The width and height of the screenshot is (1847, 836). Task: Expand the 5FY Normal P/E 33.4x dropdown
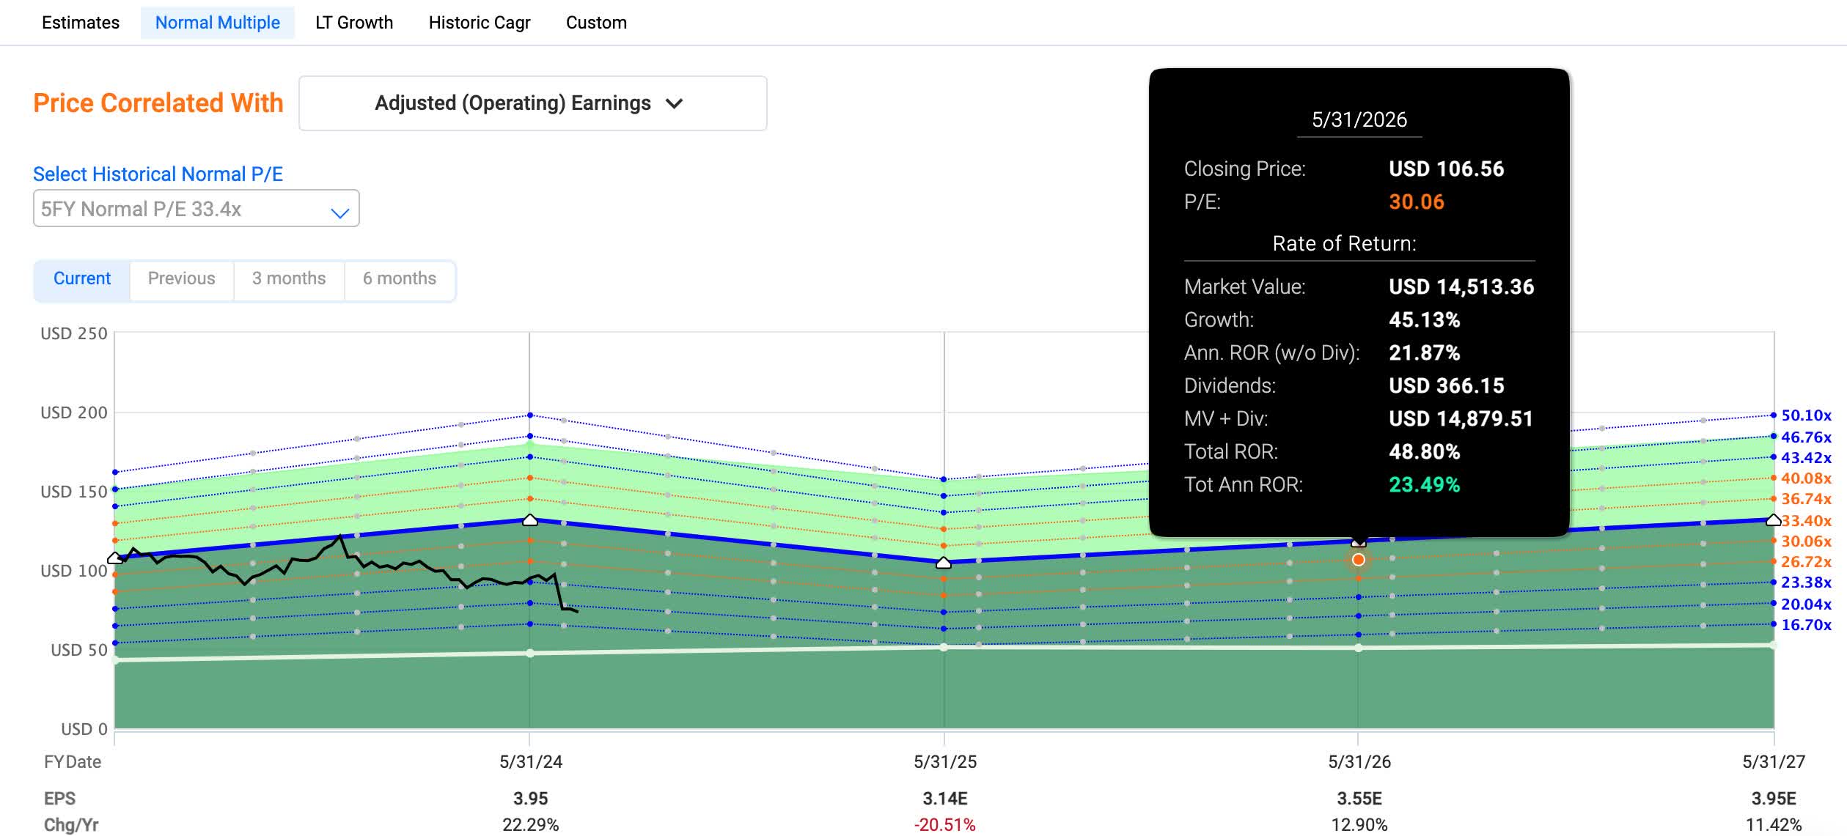(196, 209)
